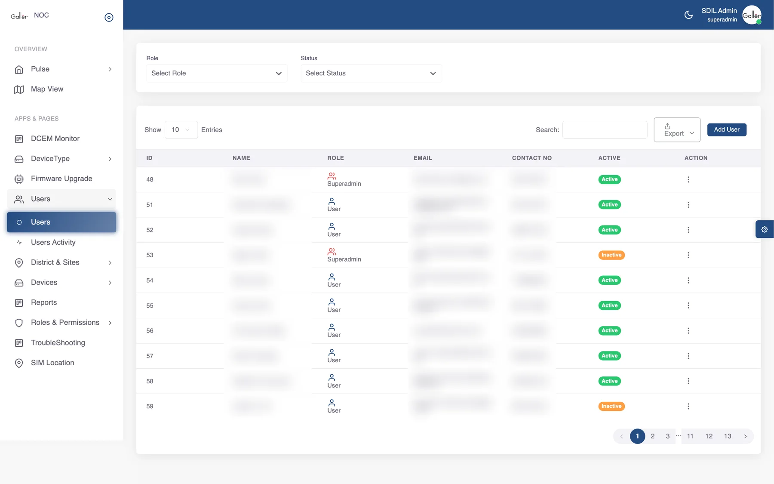Click the SIM Location pin icon
The height and width of the screenshot is (484, 774).
pyautogui.click(x=19, y=363)
